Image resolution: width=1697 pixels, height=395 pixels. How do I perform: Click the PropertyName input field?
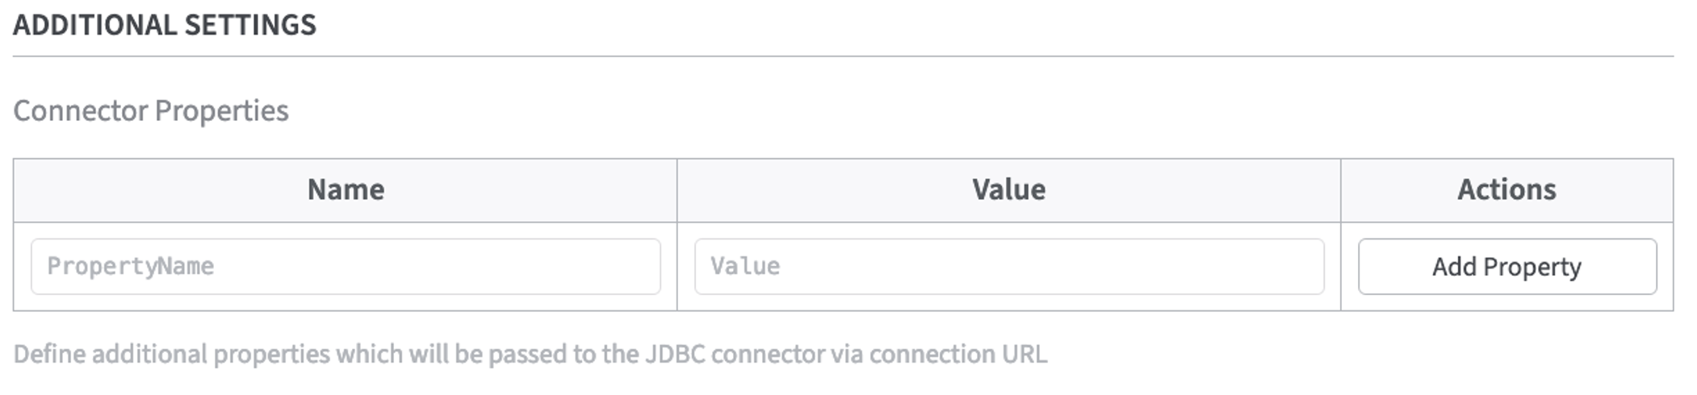(346, 266)
